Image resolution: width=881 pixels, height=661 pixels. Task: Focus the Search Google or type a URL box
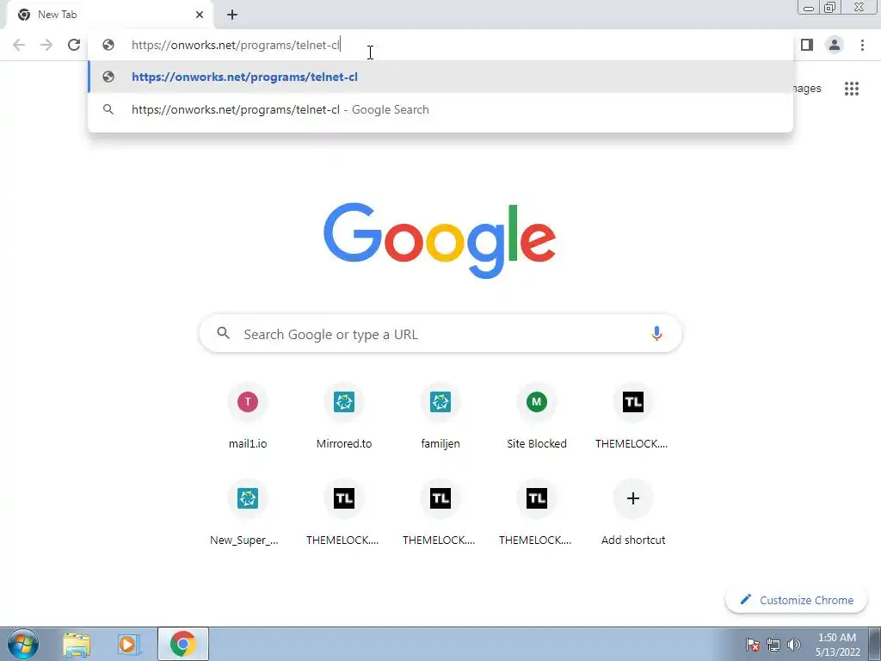pyautogui.click(x=440, y=334)
